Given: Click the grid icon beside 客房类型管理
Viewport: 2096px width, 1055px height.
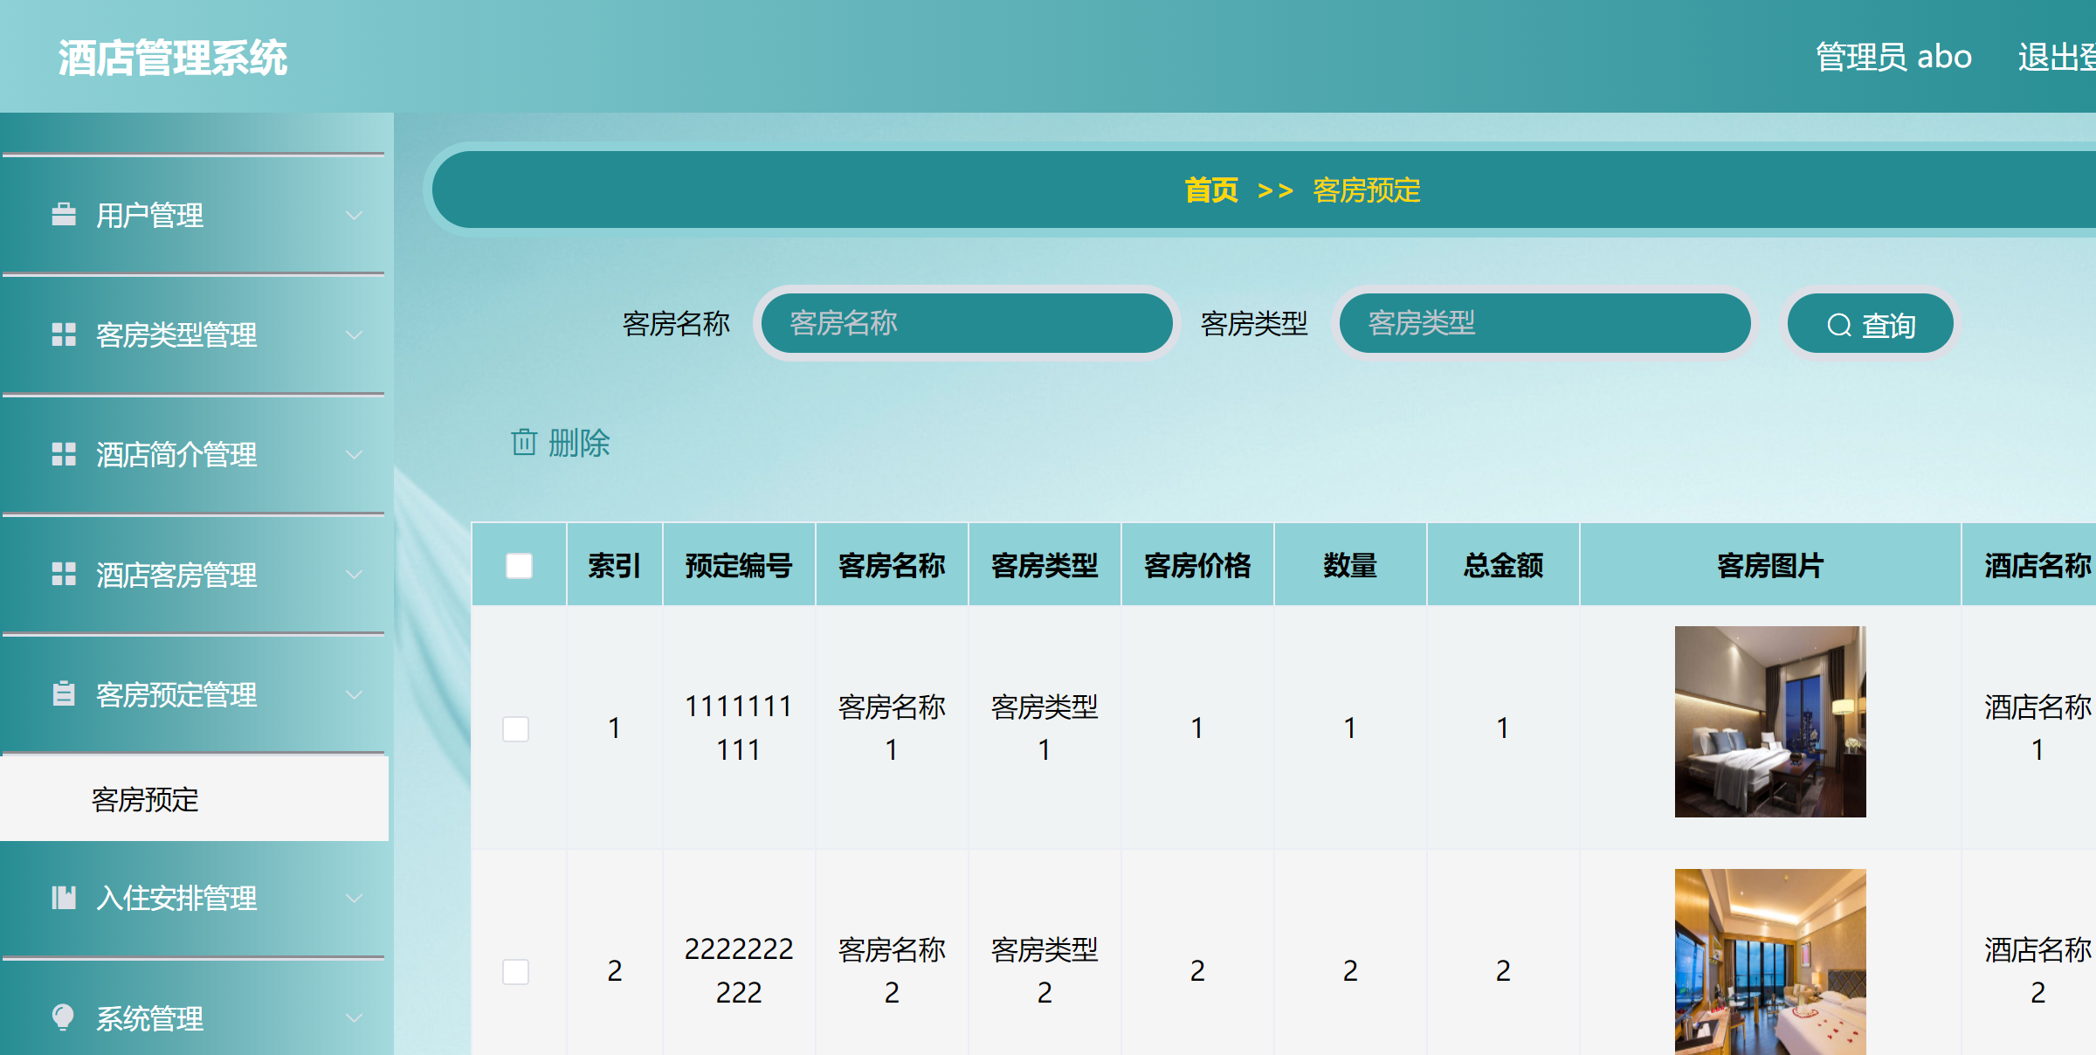Looking at the screenshot, I should click(x=64, y=334).
